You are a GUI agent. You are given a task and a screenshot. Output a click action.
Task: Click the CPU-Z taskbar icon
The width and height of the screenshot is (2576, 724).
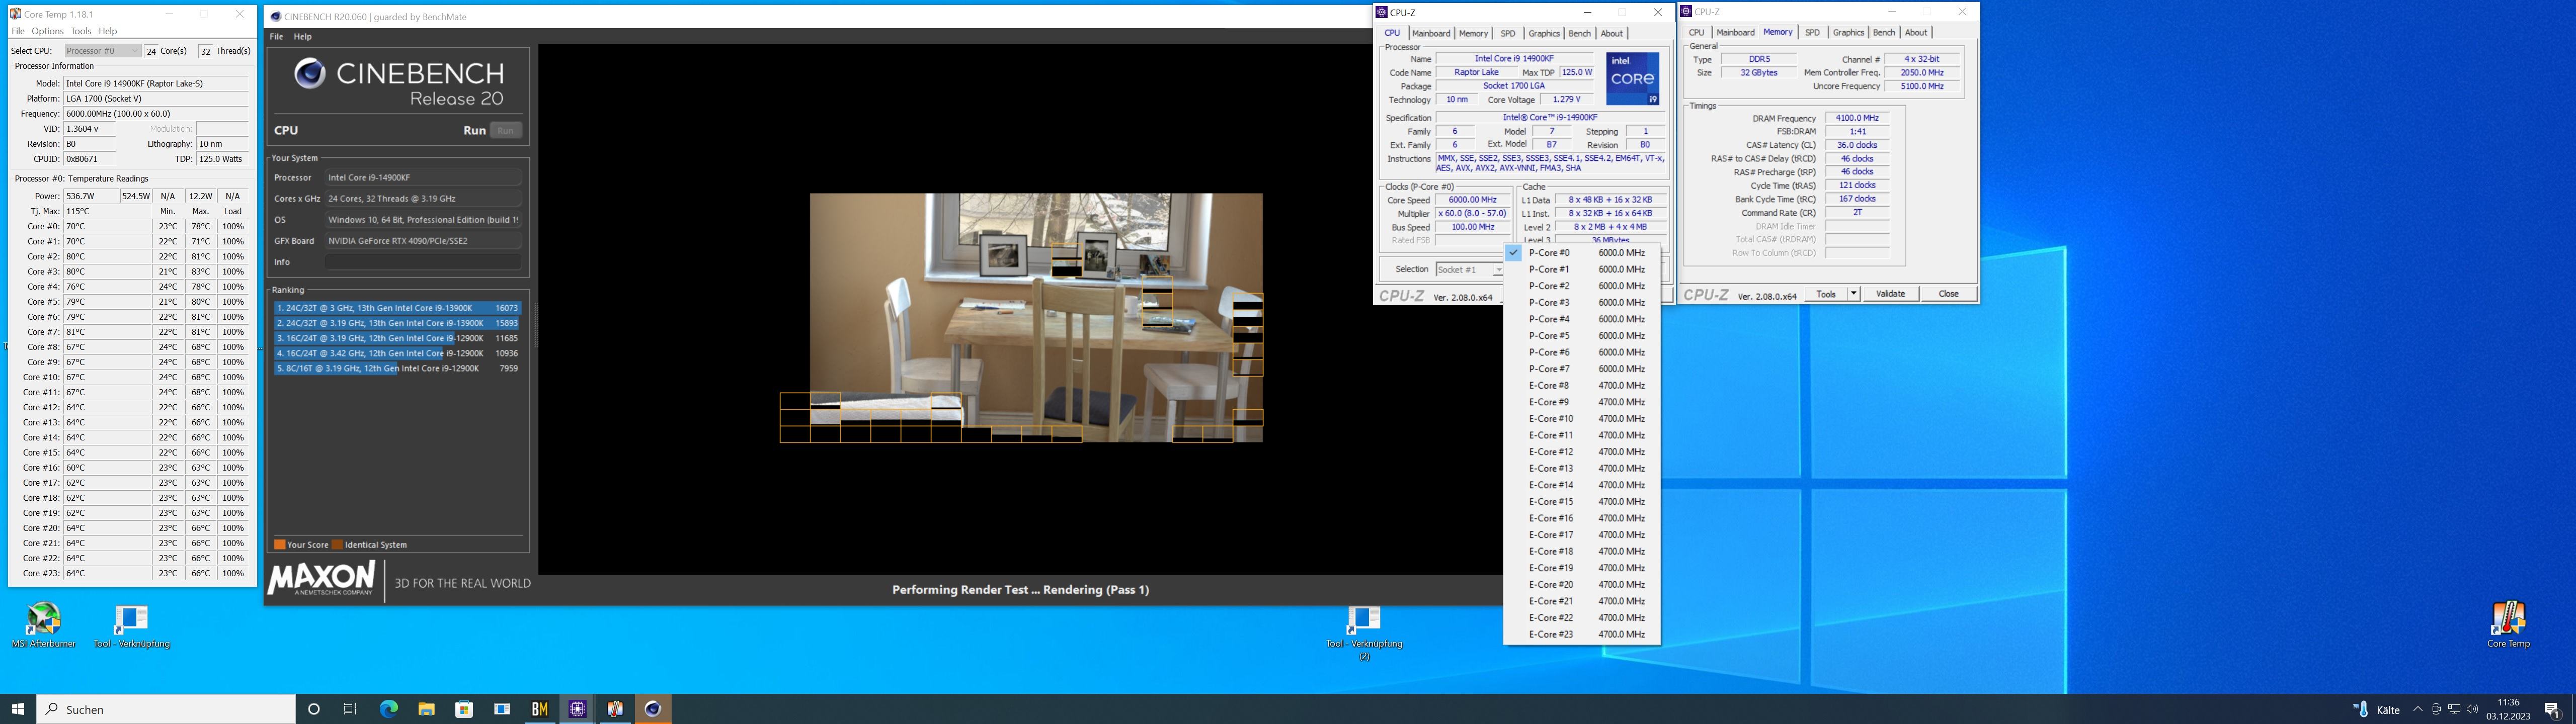pos(578,709)
